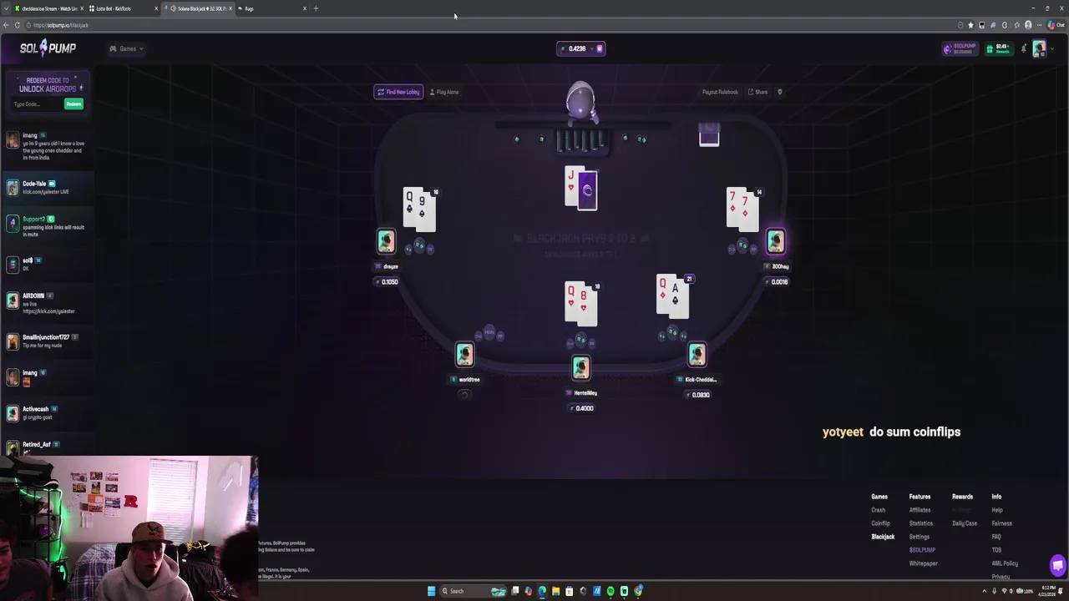Click the Windows Start button

coord(431,591)
